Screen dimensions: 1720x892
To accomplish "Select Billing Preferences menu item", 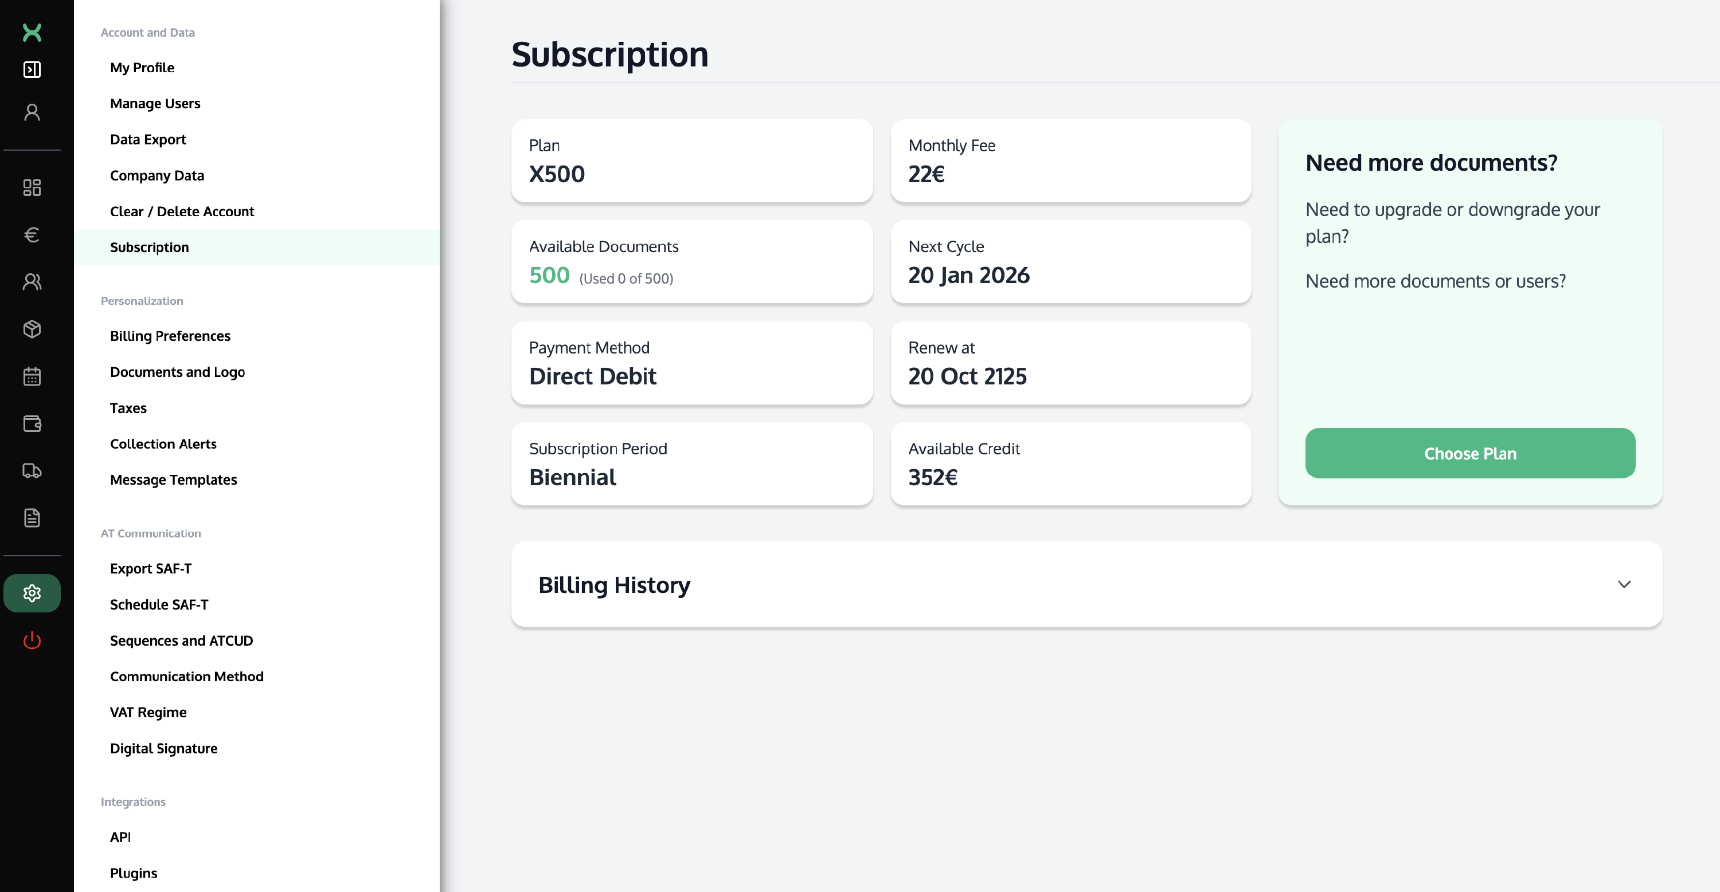I will coord(170,336).
